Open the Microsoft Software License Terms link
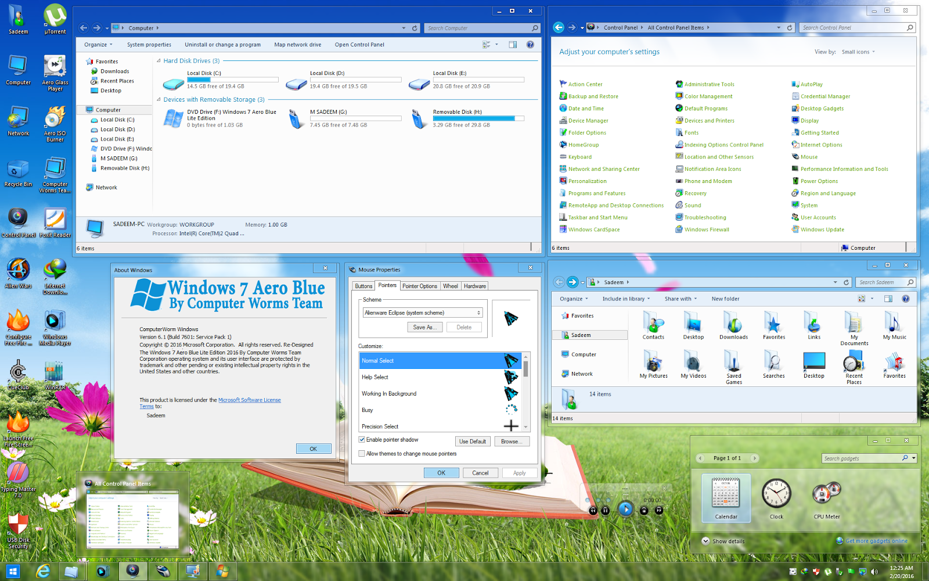The image size is (929, 581). [250, 400]
